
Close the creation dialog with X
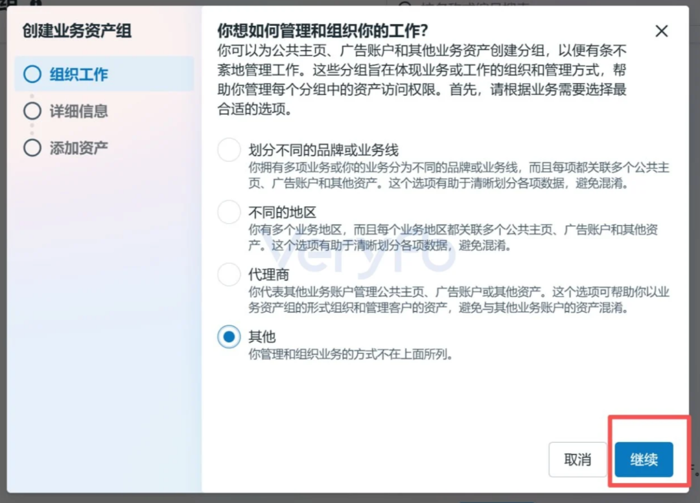662,31
